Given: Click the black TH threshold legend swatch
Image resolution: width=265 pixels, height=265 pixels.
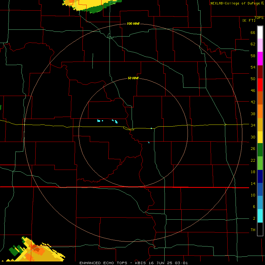Looking at the screenshot, I should click(x=260, y=229).
